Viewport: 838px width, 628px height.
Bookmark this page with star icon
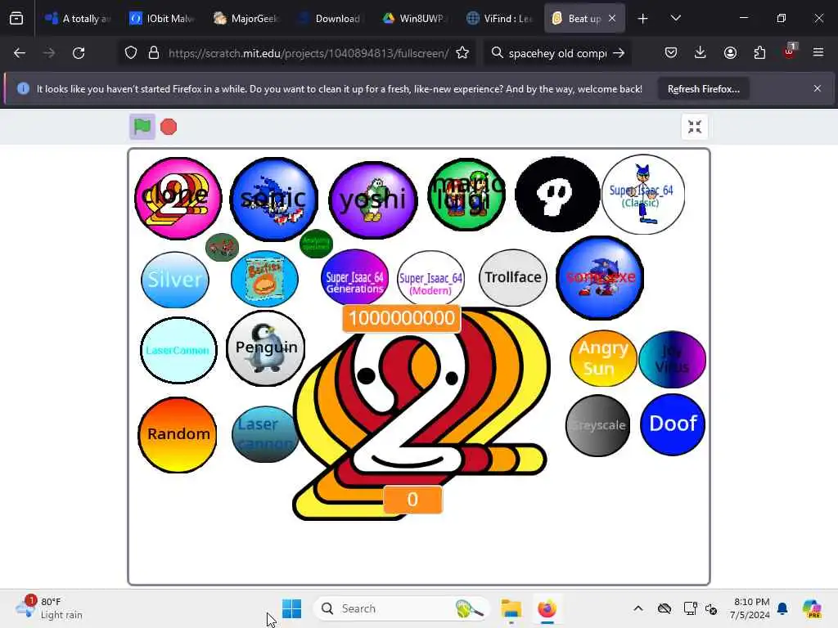[463, 53]
